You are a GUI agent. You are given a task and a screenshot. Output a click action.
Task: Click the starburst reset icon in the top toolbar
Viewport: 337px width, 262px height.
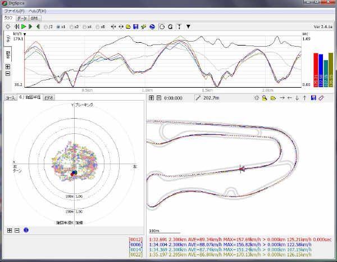(8, 26)
